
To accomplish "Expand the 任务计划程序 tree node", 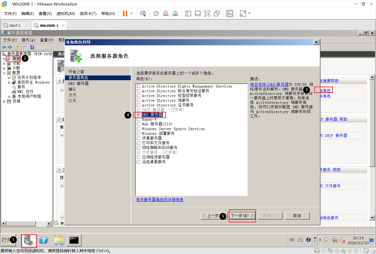I will point(9,78).
